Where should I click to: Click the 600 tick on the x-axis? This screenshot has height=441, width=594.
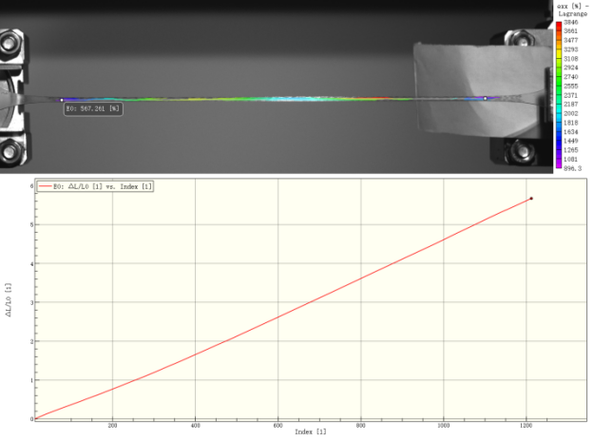[x=278, y=425]
